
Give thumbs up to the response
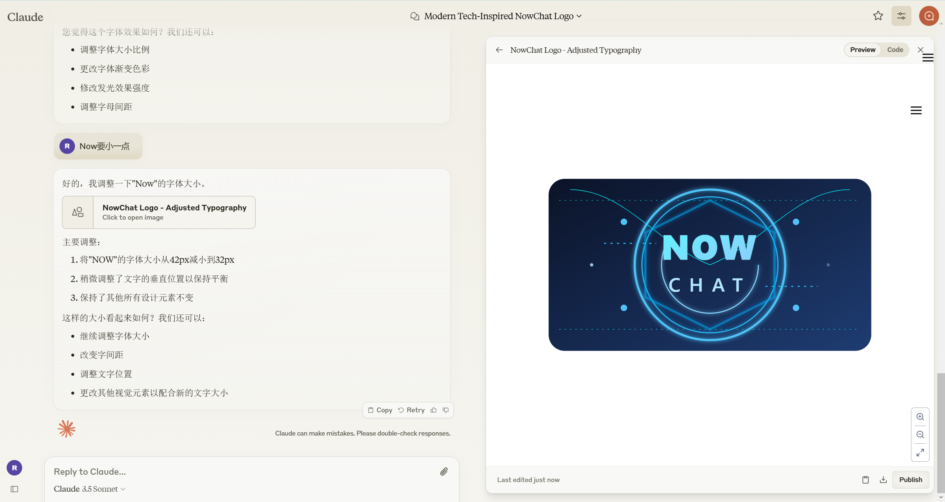[434, 410]
